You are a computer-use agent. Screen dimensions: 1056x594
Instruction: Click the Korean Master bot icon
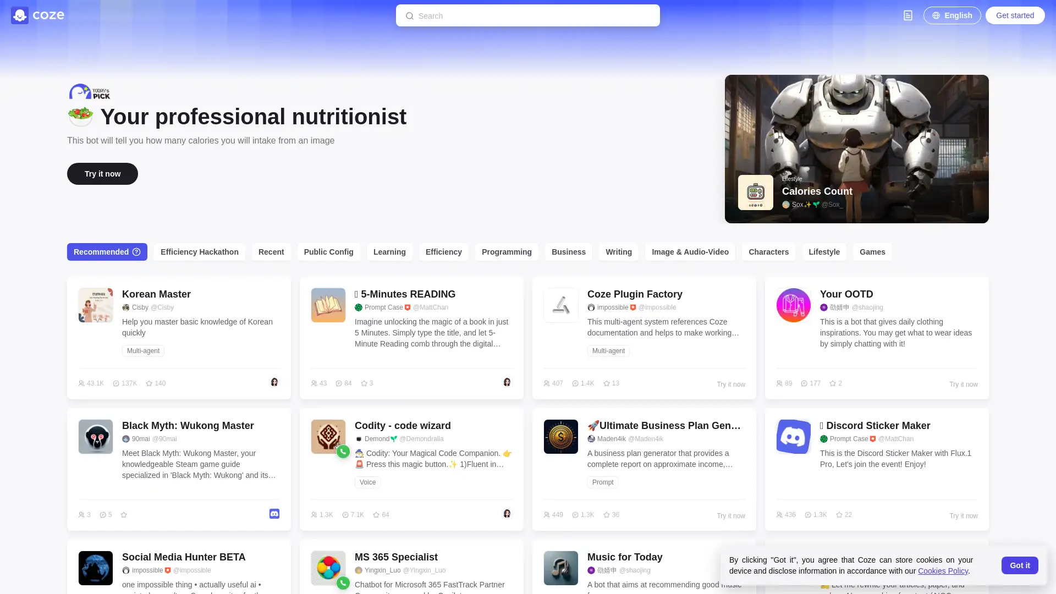pyautogui.click(x=95, y=305)
